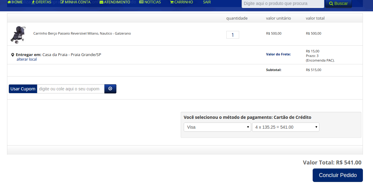Select the SAIR menu item

coord(207,2)
